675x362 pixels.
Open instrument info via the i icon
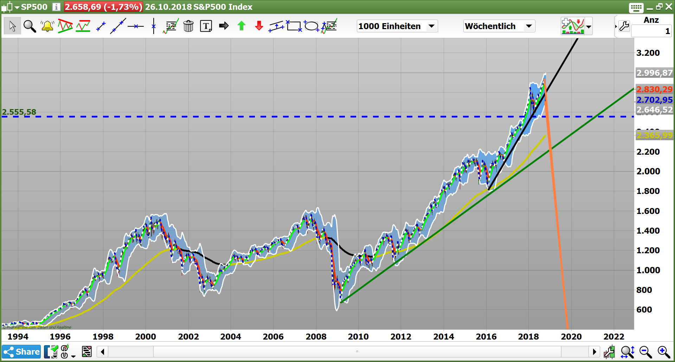pyautogui.click(x=56, y=7)
